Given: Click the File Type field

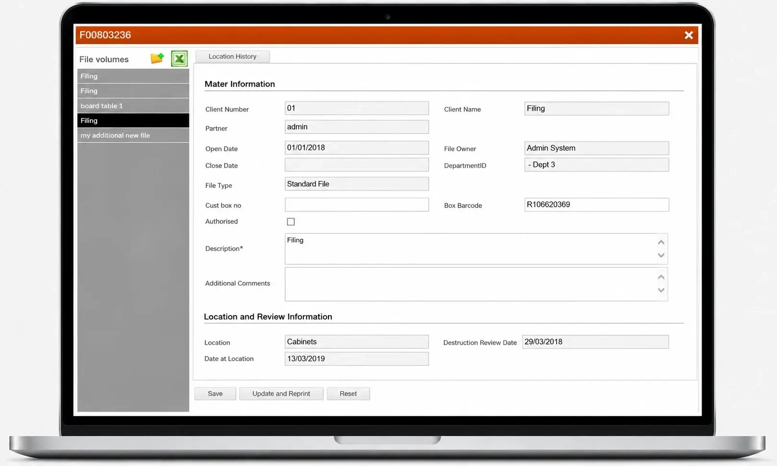Looking at the screenshot, I should coord(357,184).
